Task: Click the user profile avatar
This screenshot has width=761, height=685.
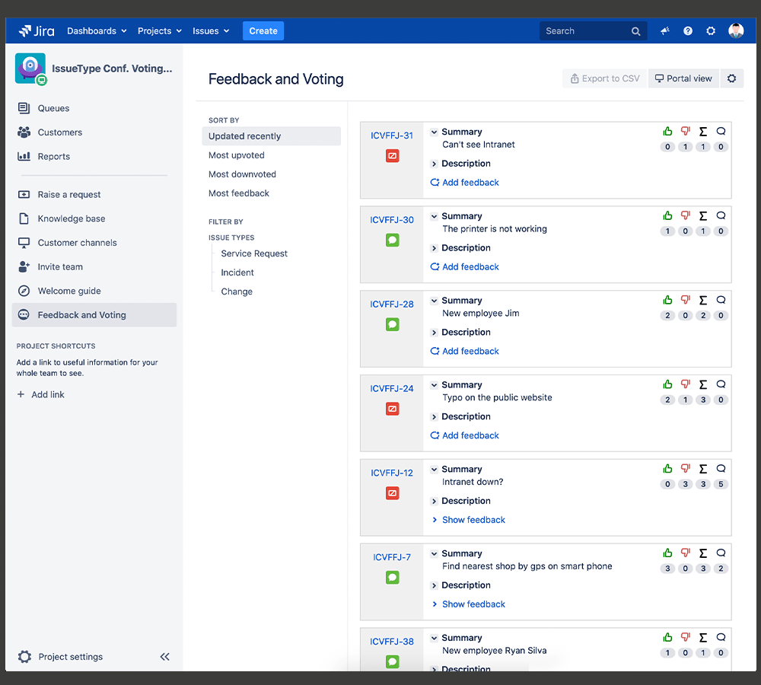Action: (x=736, y=31)
